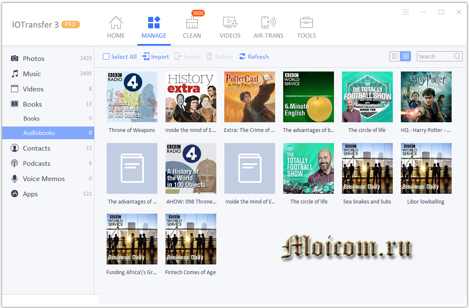Open the hamburger menu in title bar
The image size is (469, 308).
coord(406,12)
